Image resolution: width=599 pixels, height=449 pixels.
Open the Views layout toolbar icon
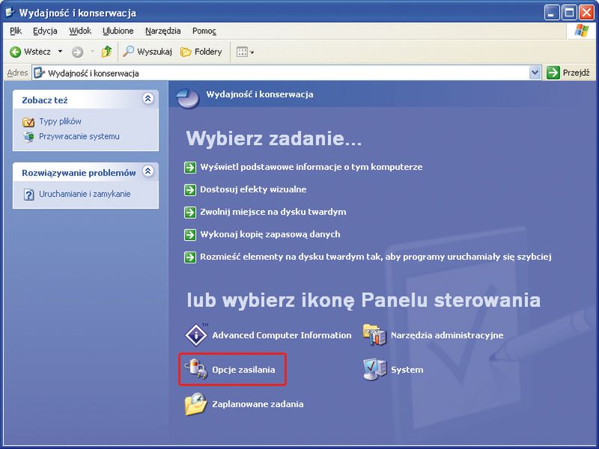(245, 52)
